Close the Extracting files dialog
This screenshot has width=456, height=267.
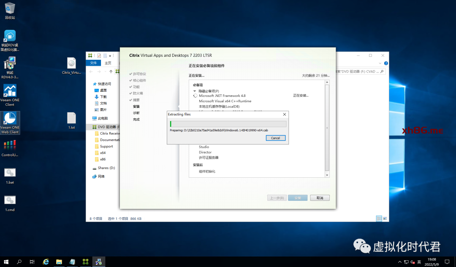(x=285, y=115)
